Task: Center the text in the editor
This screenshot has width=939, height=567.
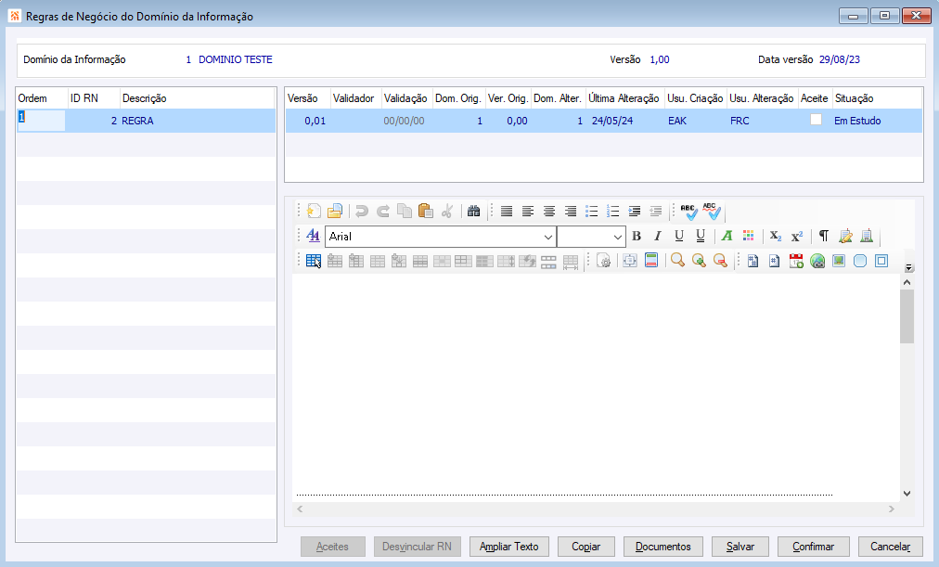Action: coord(549,211)
